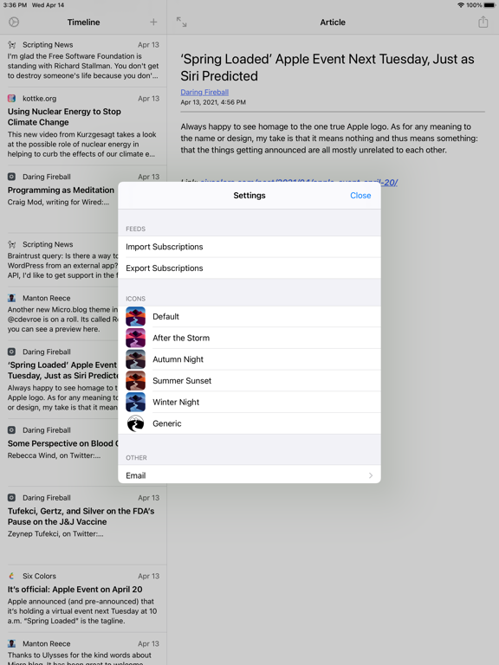
Task: Expand the Email settings chevron
Action: point(371,475)
